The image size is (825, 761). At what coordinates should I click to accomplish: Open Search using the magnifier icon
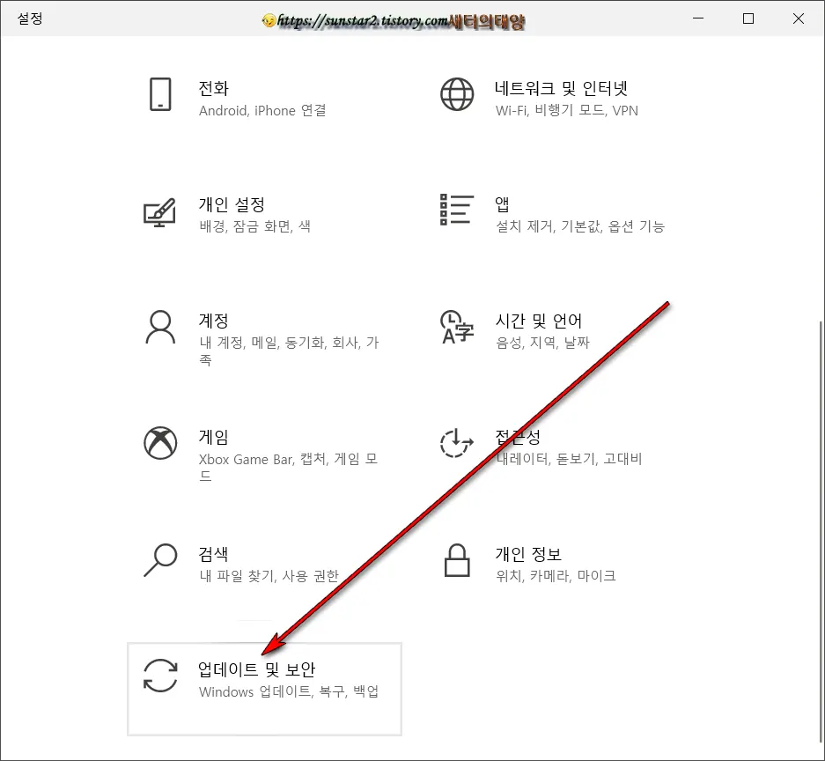(x=160, y=559)
